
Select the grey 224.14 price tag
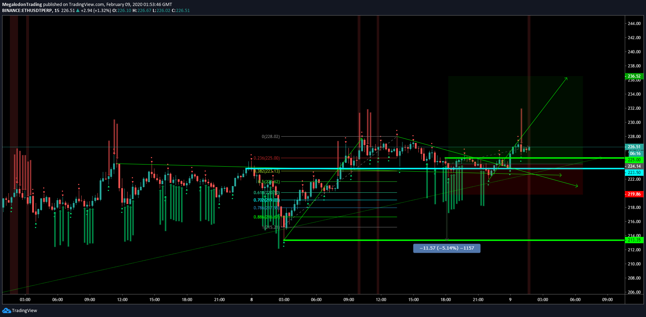[x=634, y=166]
